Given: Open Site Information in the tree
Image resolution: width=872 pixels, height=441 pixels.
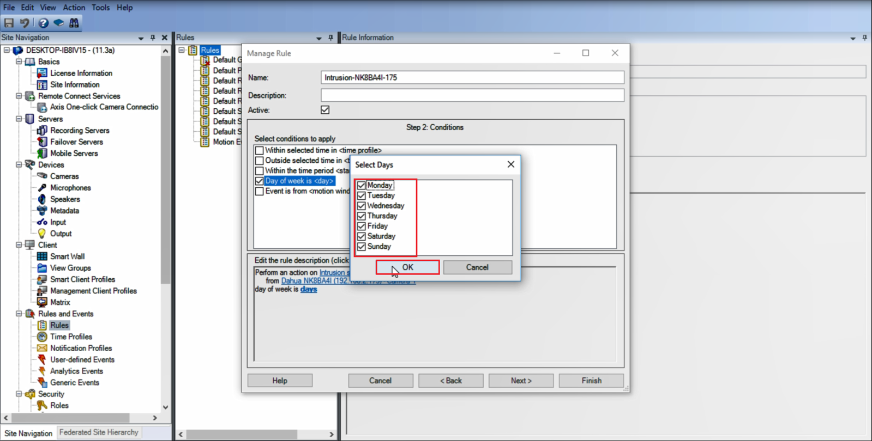Looking at the screenshot, I should click(x=75, y=84).
